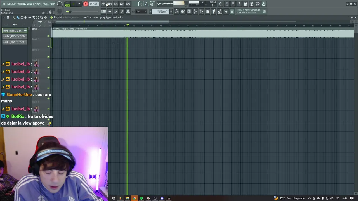The width and height of the screenshot is (358, 201).
Task: Open the Playlist view icon
Action: click(x=177, y=11)
